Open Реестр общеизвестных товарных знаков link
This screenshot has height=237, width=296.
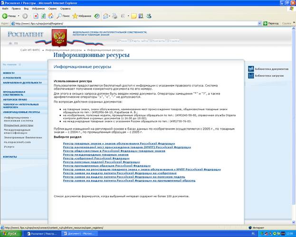pyautogui.click(x=114, y=151)
